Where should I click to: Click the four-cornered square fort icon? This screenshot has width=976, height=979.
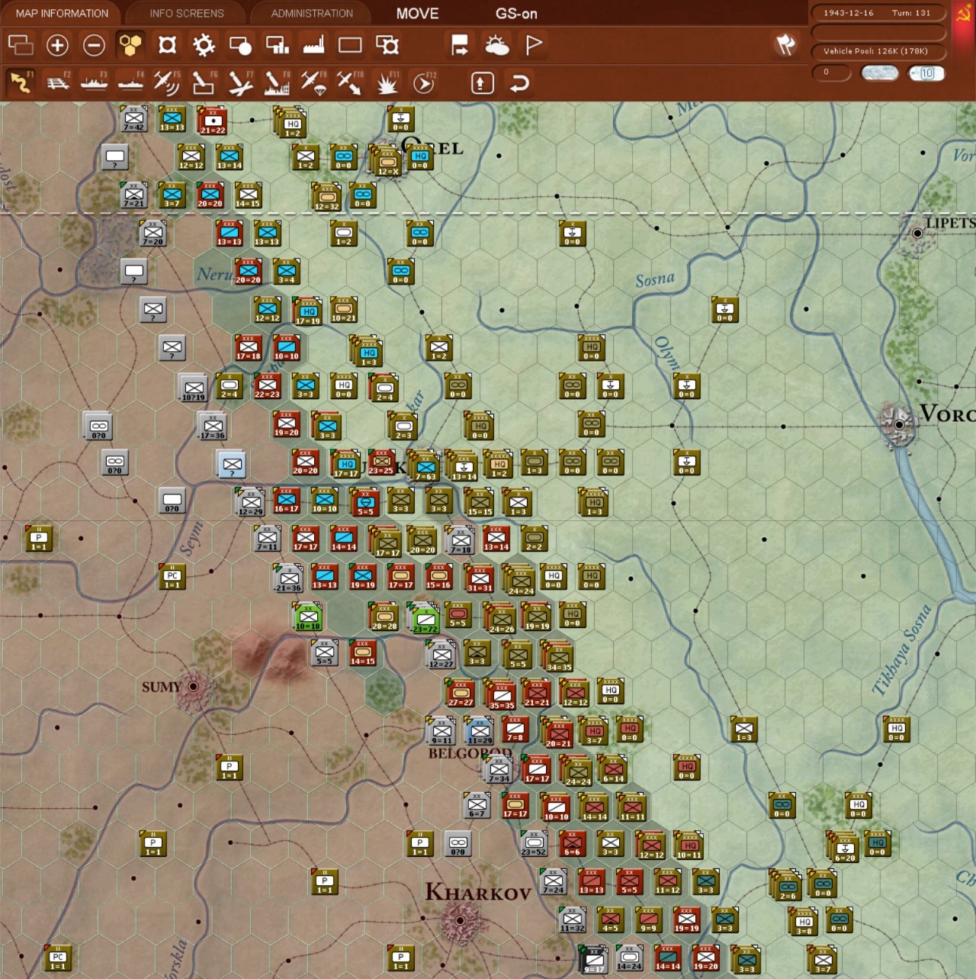tap(167, 45)
